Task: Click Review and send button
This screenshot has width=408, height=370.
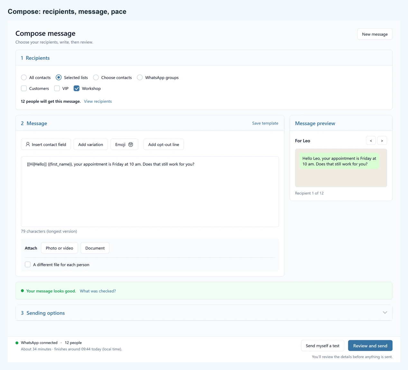Action: click(370, 346)
